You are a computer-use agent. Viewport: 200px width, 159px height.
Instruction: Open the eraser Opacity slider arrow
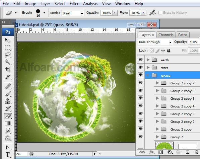coord(115,13)
